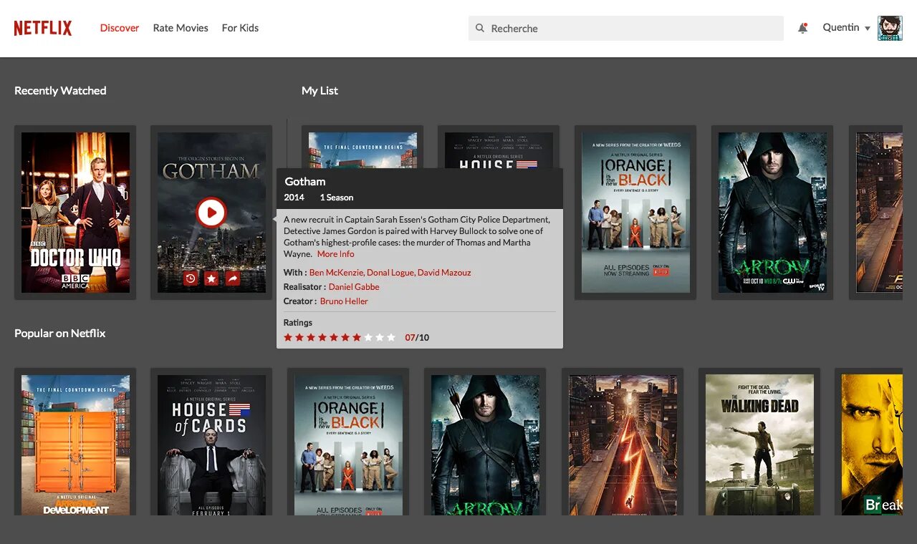This screenshot has width=917, height=544.
Task: Open Doctor Who in Recently Watched
Action: [75, 213]
